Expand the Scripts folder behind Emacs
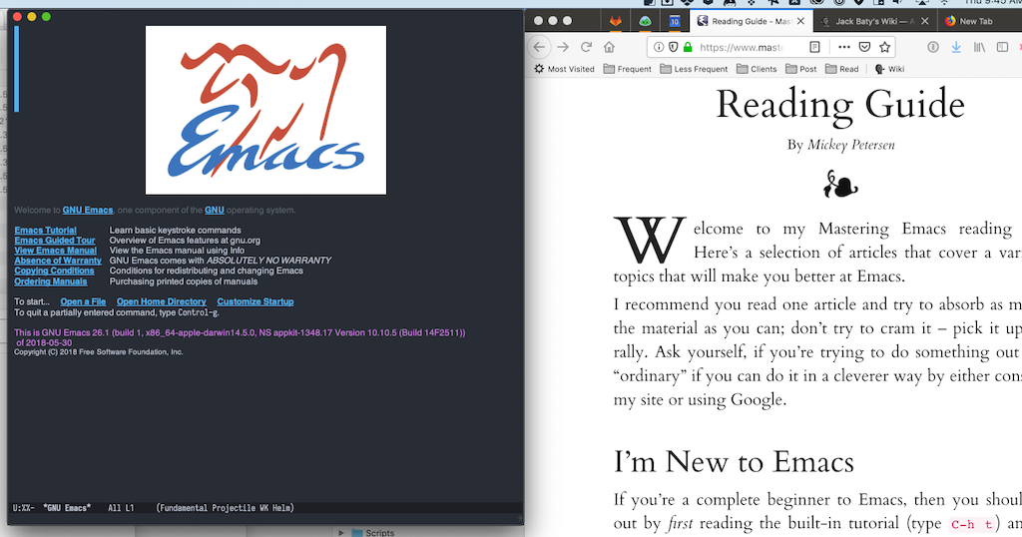 pos(341,532)
